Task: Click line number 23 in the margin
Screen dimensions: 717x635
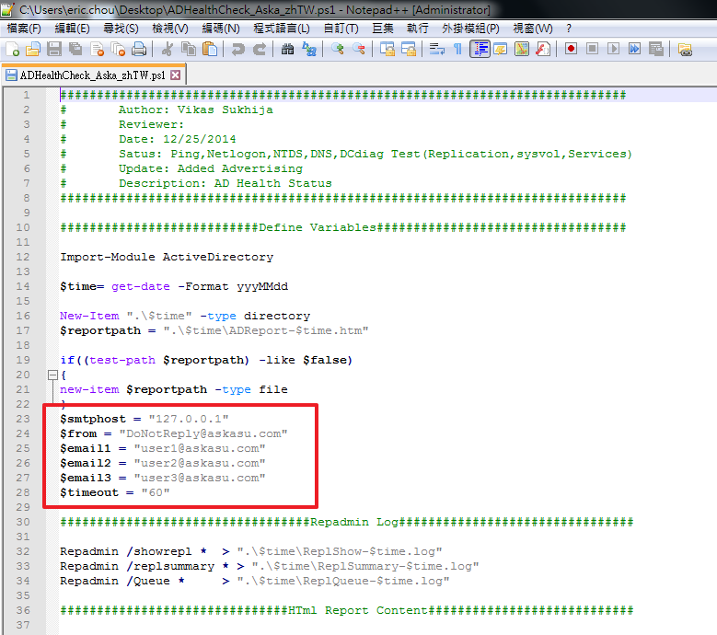Action: click(23, 420)
